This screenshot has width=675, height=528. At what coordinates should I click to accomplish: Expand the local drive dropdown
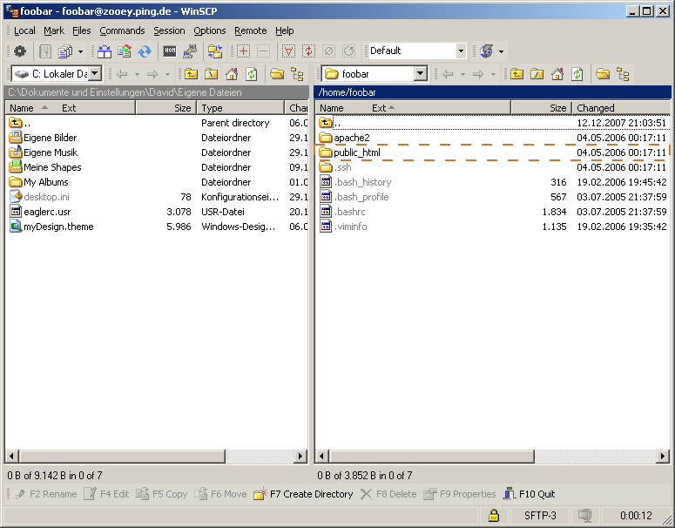click(95, 74)
